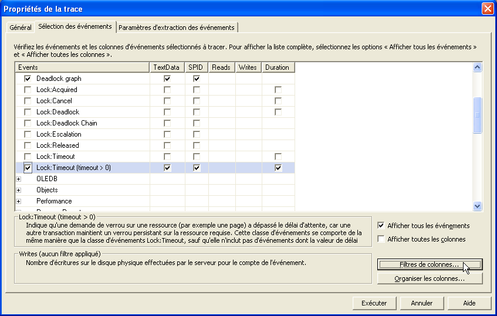Click the Duration column header
The image size is (497, 316).
[277, 67]
